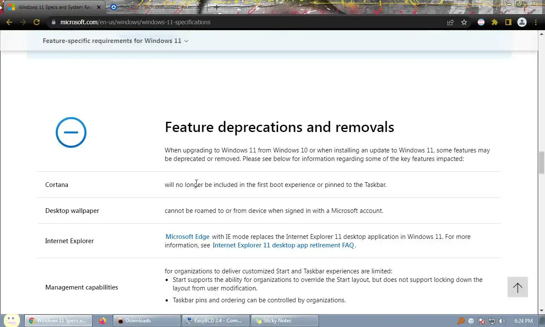Open EasyBCD 2.4 from the taskbar

[216, 321]
